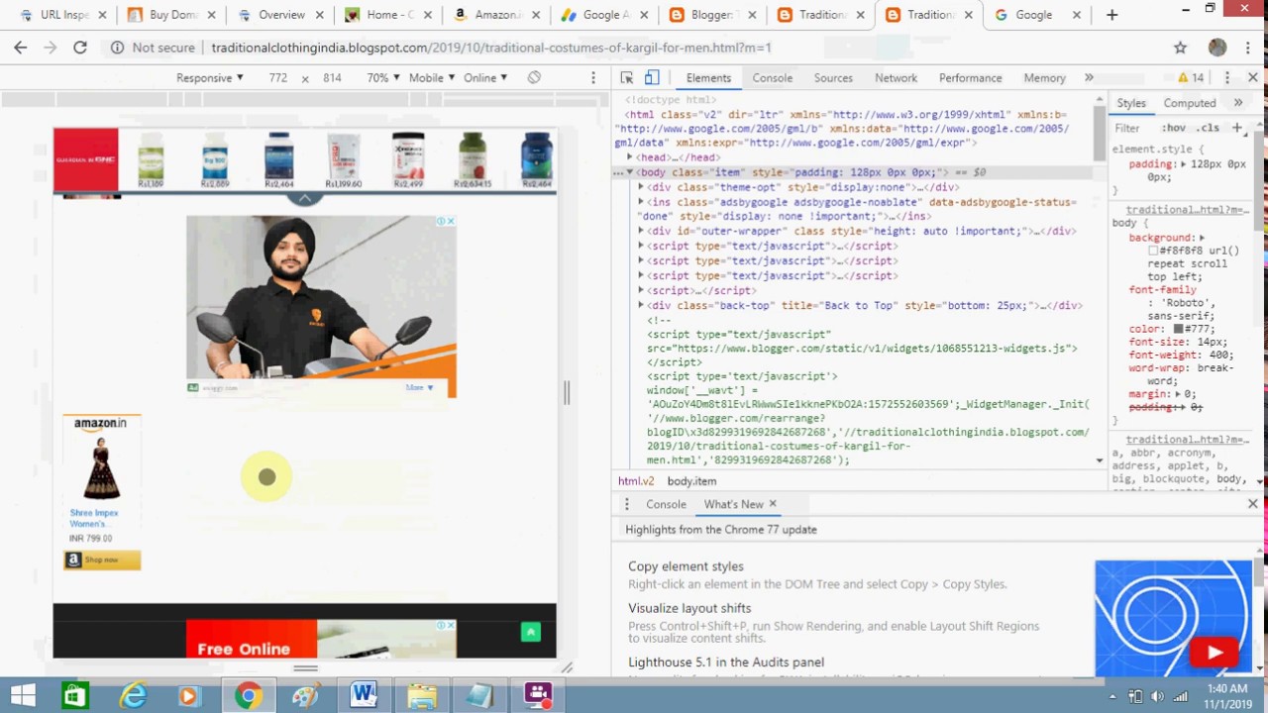Switch to the Console tab in DevTools
The height and width of the screenshot is (713, 1268).
772,77
